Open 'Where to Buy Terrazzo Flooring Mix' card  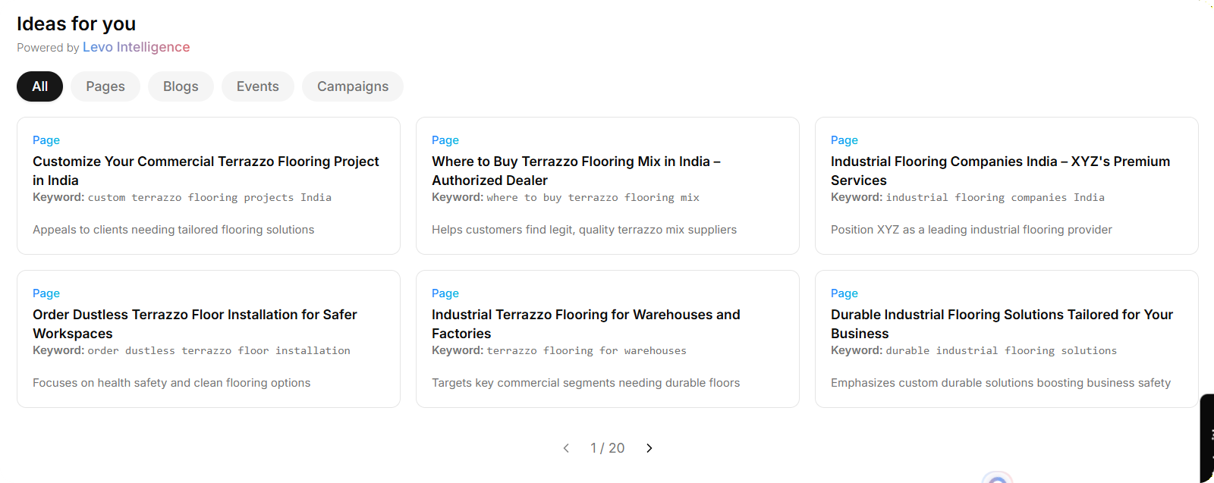pyautogui.click(x=576, y=171)
